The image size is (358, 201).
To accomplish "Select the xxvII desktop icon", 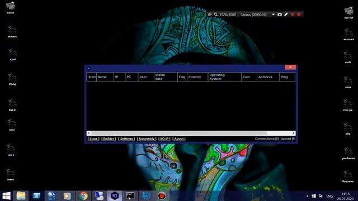I will point(12,55).
